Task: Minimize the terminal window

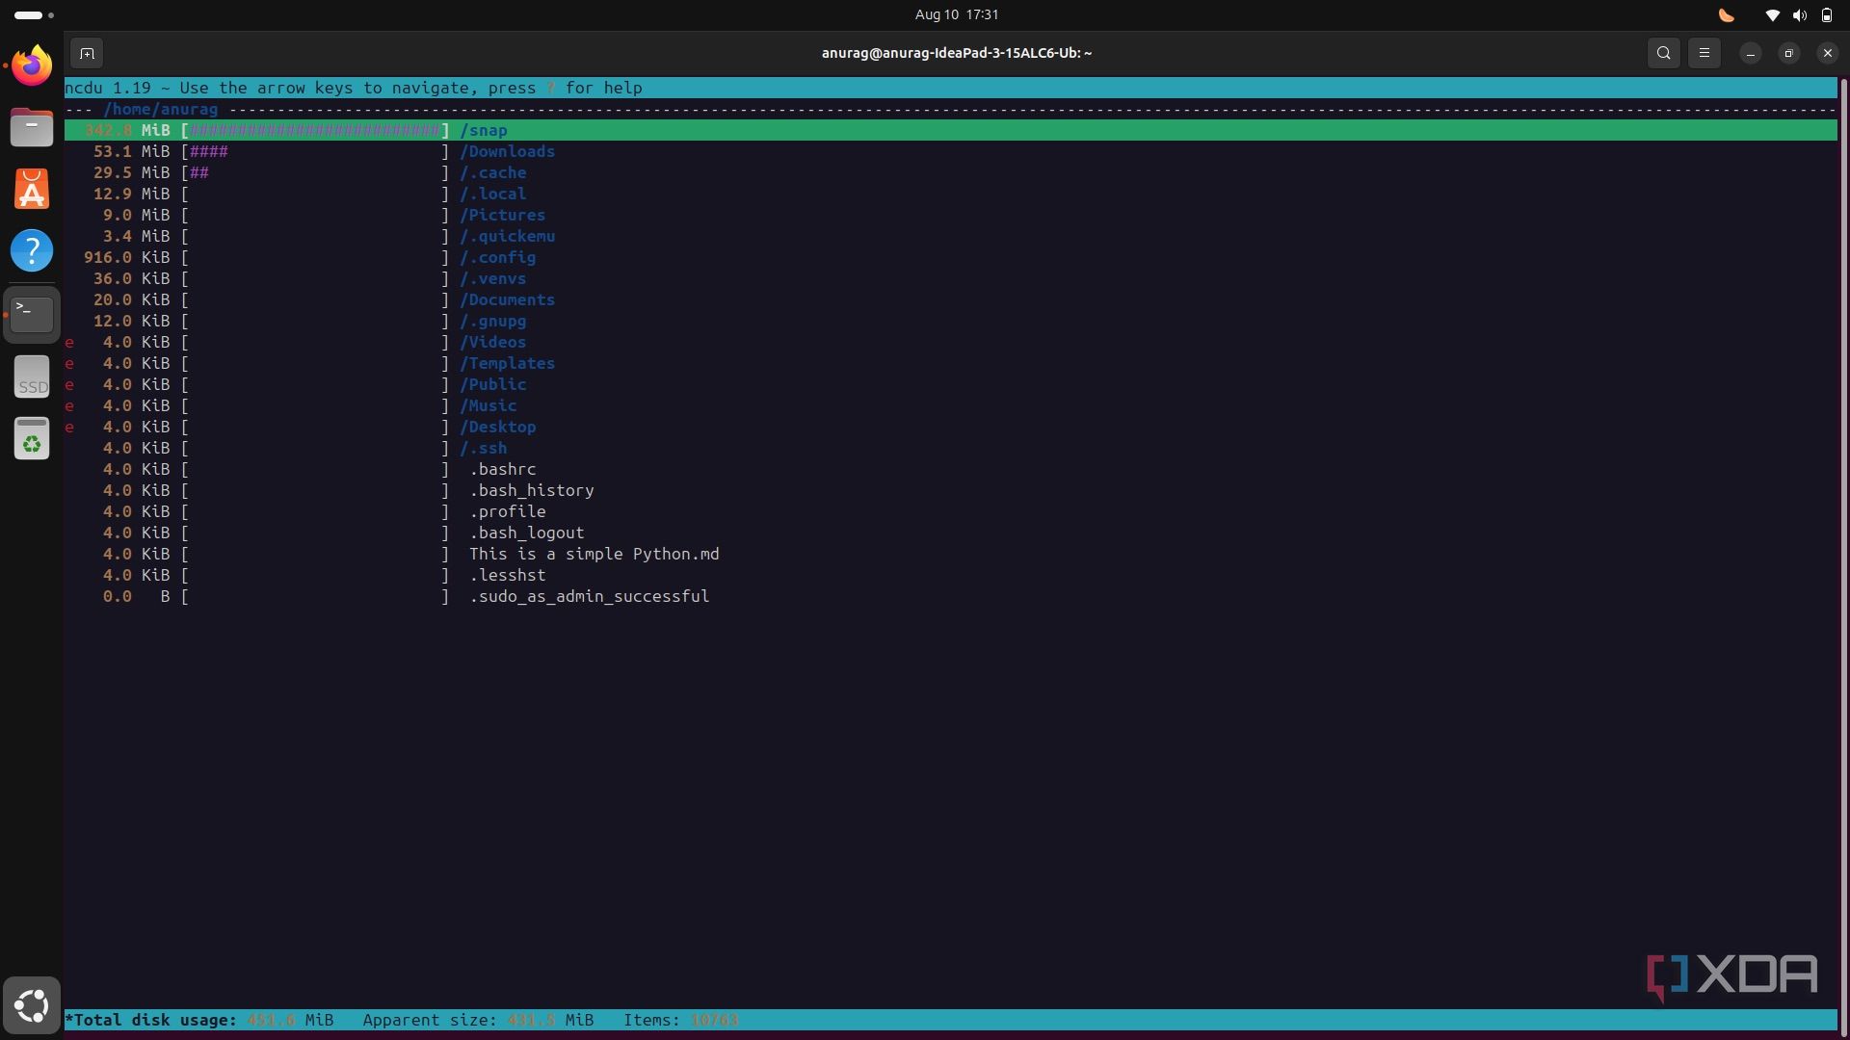Action: 1751,53
